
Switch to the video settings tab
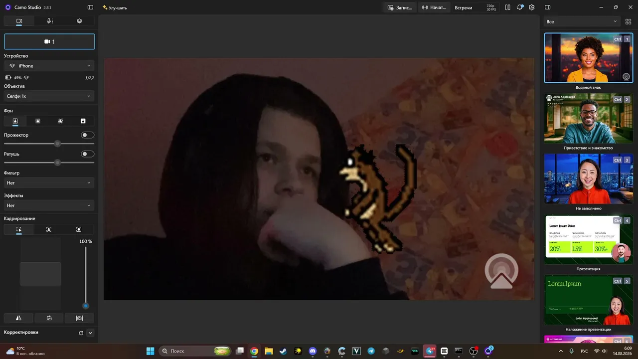coord(19,21)
